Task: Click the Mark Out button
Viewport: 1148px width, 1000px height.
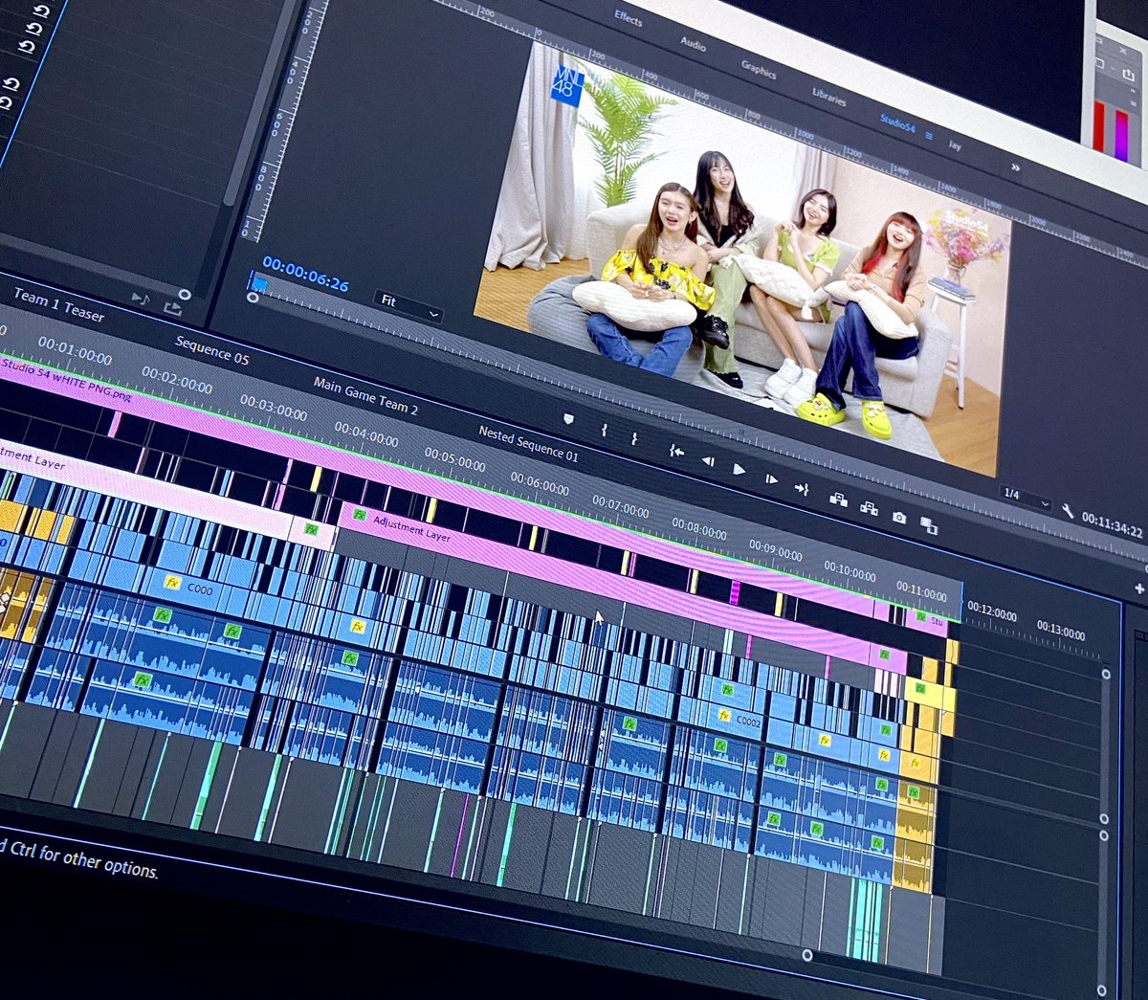Action: coord(633,437)
